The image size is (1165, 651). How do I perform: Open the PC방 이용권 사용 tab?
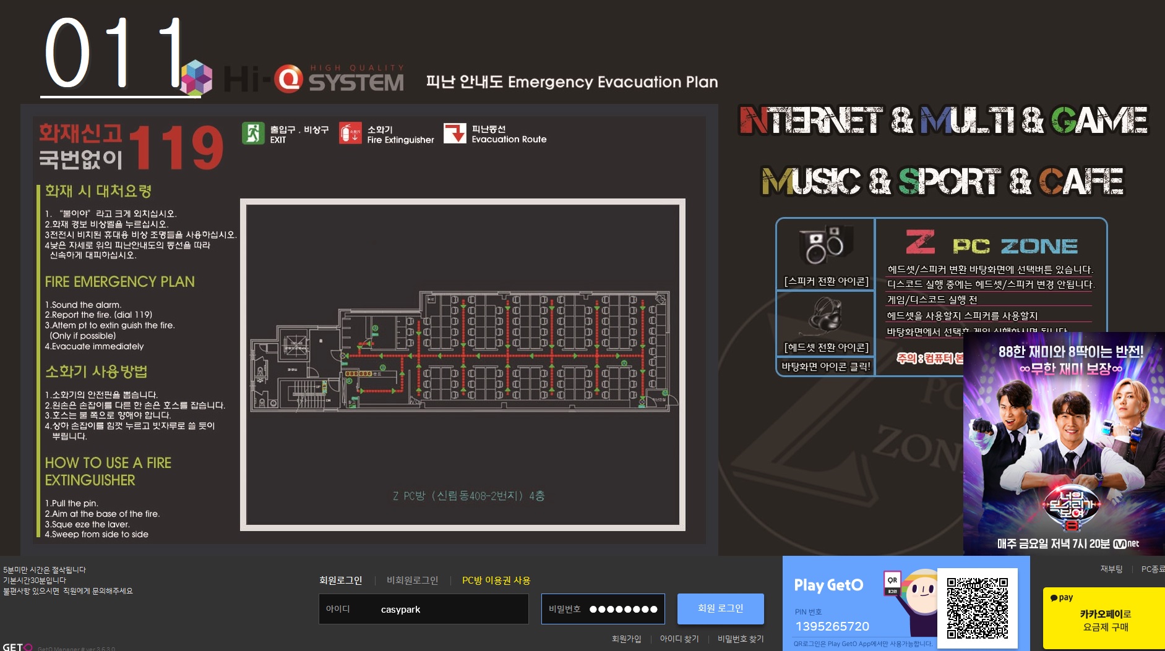tap(496, 580)
